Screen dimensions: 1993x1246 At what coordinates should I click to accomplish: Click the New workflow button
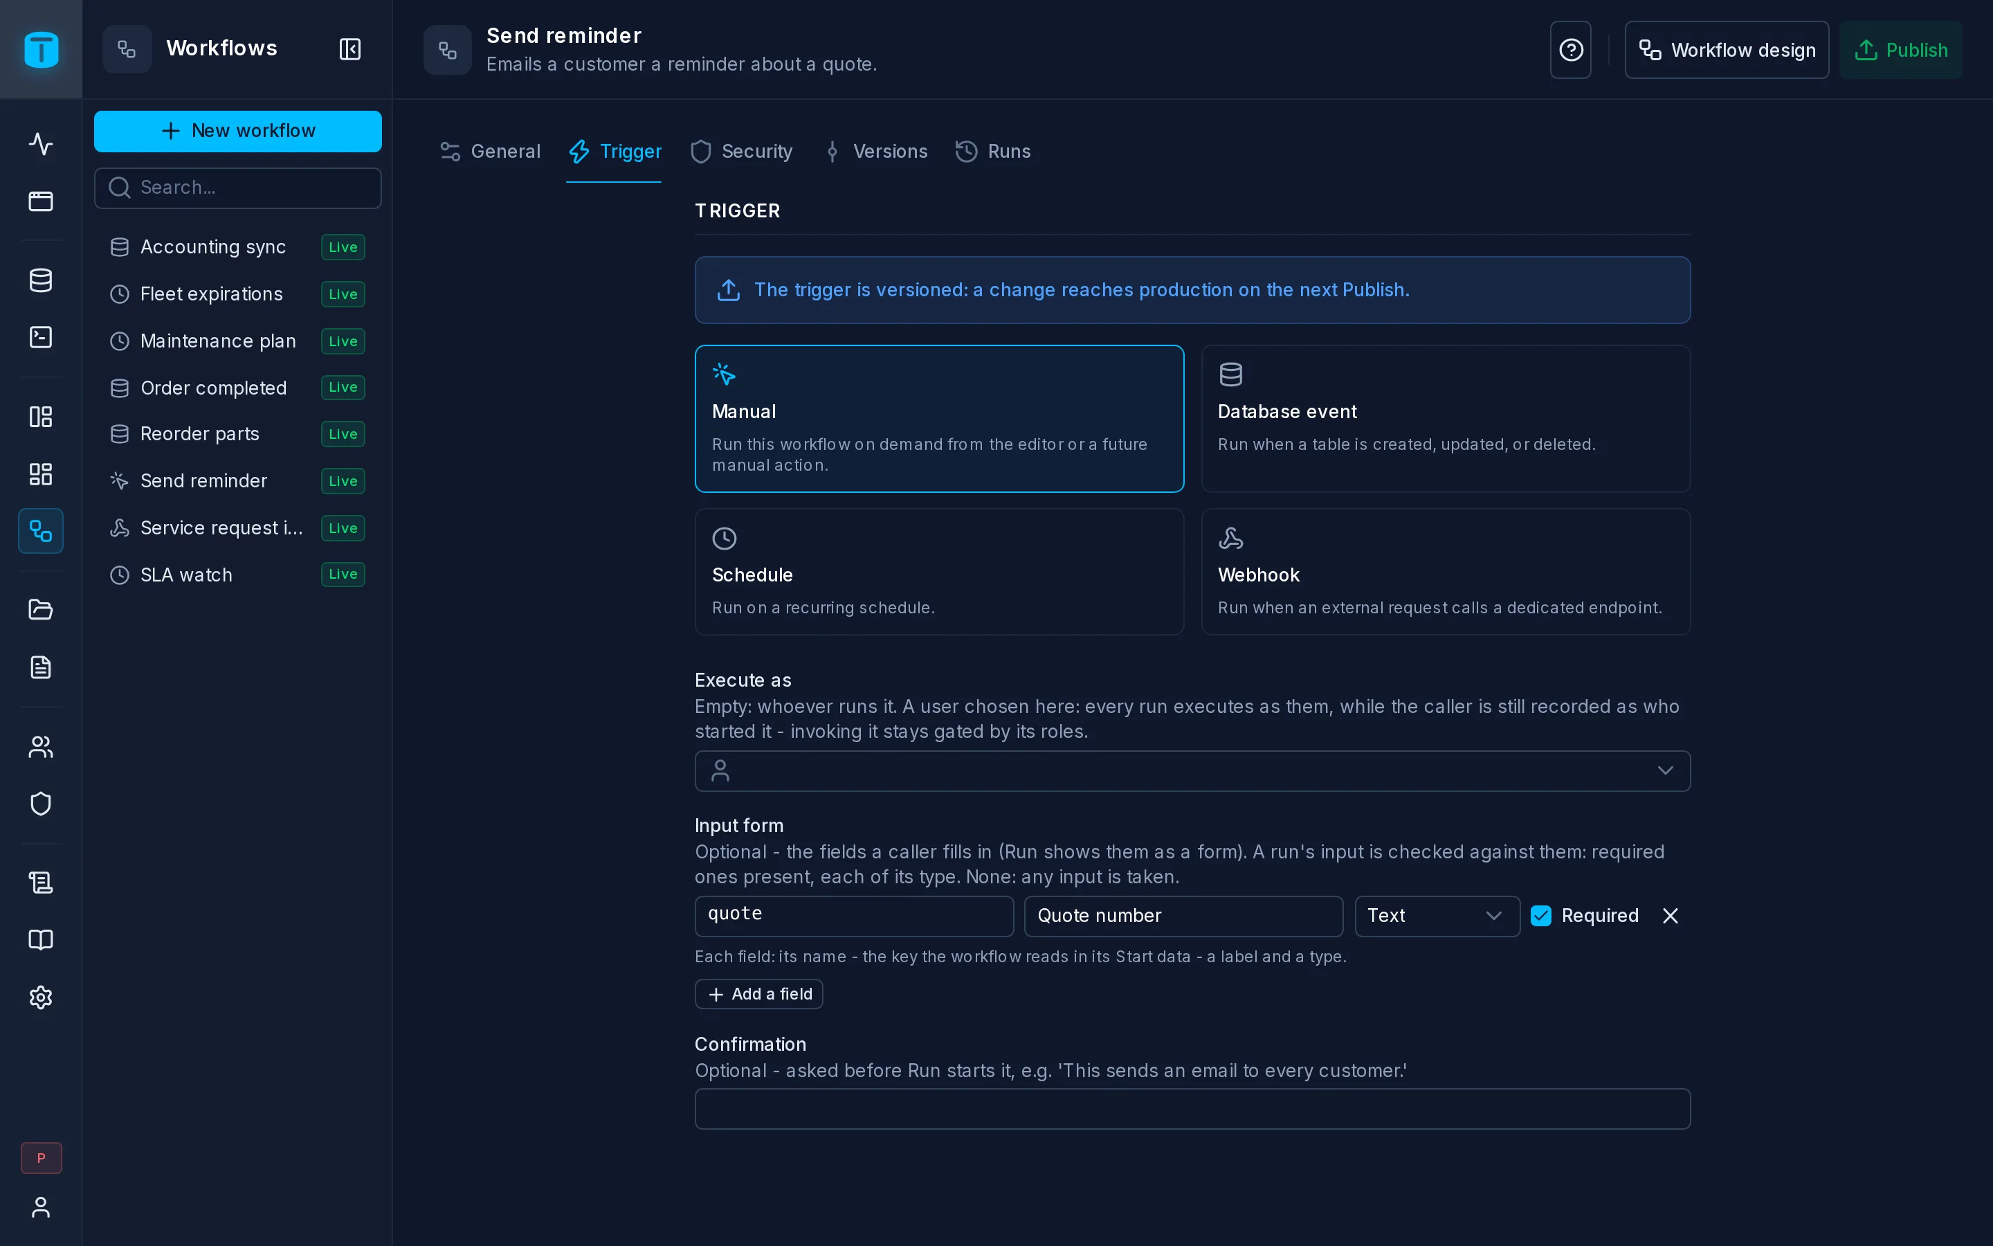[237, 131]
